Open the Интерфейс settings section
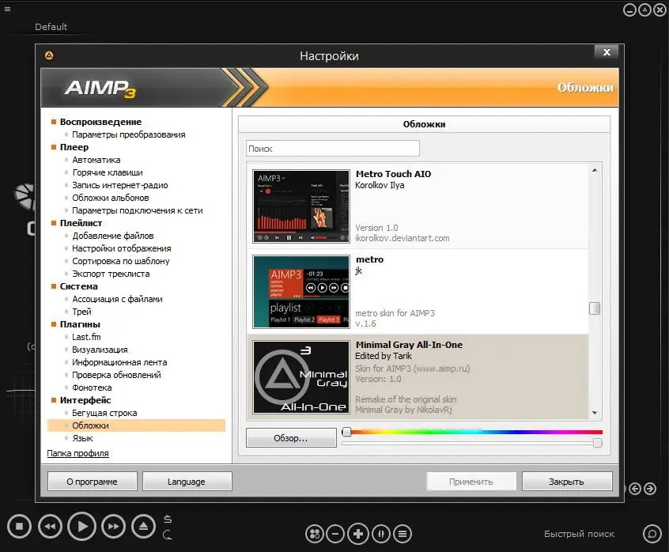The width and height of the screenshot is (669, 552). click(85, 401)
